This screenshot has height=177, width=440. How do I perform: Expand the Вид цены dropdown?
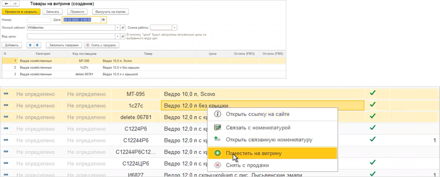coord(118,37)
